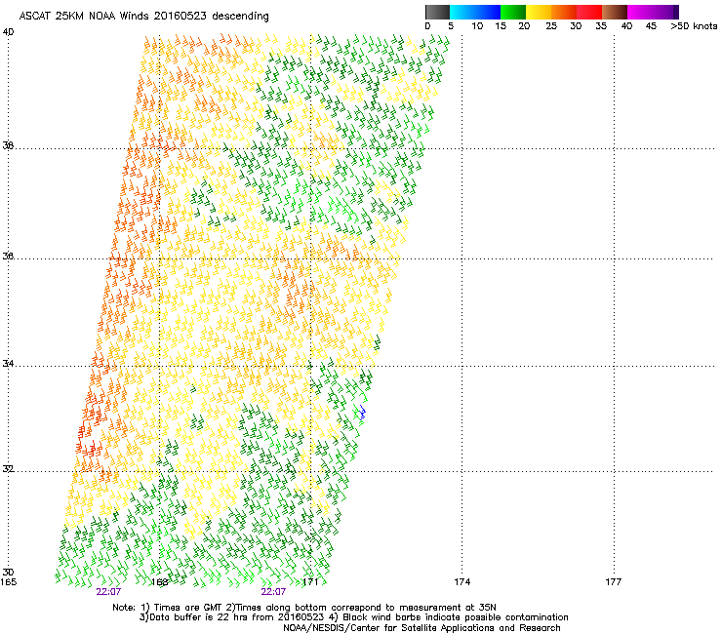Screen dimensions: 722x634
Task: Click the latitude '32' axis label
Action: 8,469
